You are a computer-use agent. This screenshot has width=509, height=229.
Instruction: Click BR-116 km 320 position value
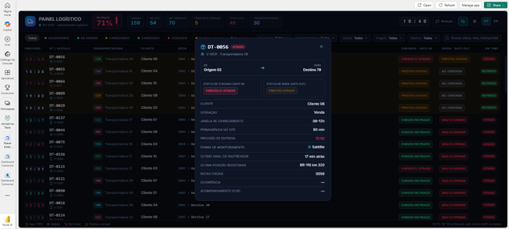(312, 165)
